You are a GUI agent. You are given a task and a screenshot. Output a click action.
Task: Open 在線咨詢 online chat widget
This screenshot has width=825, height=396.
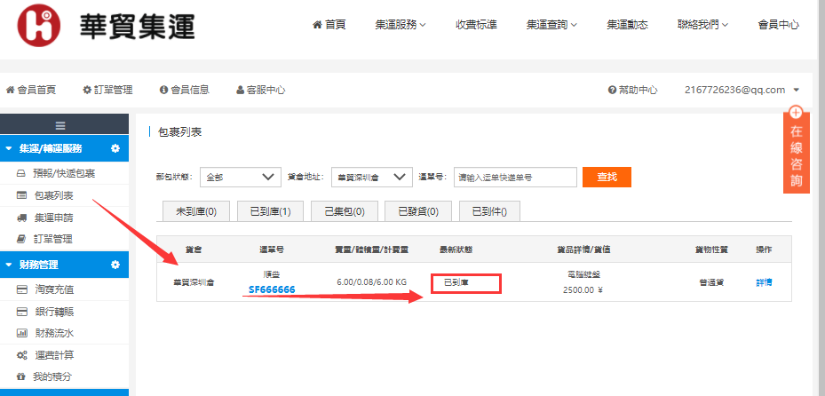[x=796, y=153]
